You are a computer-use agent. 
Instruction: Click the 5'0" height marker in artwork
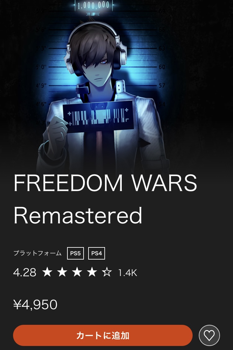point(41,67)
